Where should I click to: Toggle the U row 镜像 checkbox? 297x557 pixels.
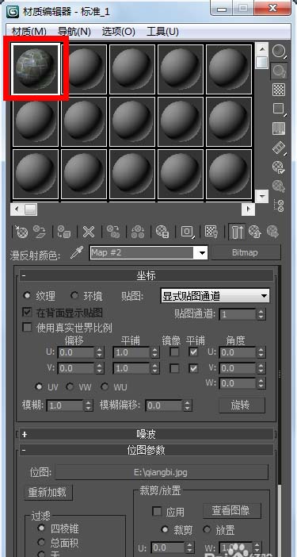174,352
